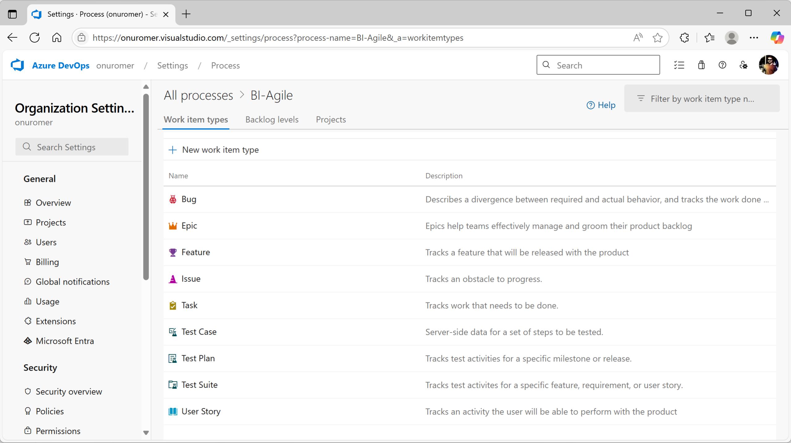Screen dimensions: 791x443
Task: Click the plus icon for new work item type
Action: click(x=172, y=150)
